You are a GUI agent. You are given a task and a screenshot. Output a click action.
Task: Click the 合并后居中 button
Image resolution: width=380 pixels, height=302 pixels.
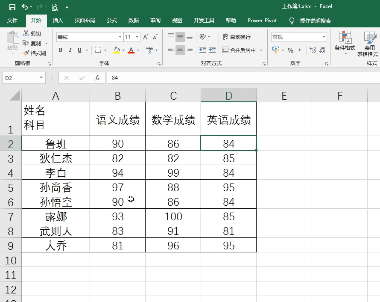pos(239,50)
